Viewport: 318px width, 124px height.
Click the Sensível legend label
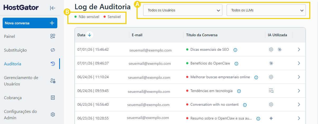click(x=114, y=17)
